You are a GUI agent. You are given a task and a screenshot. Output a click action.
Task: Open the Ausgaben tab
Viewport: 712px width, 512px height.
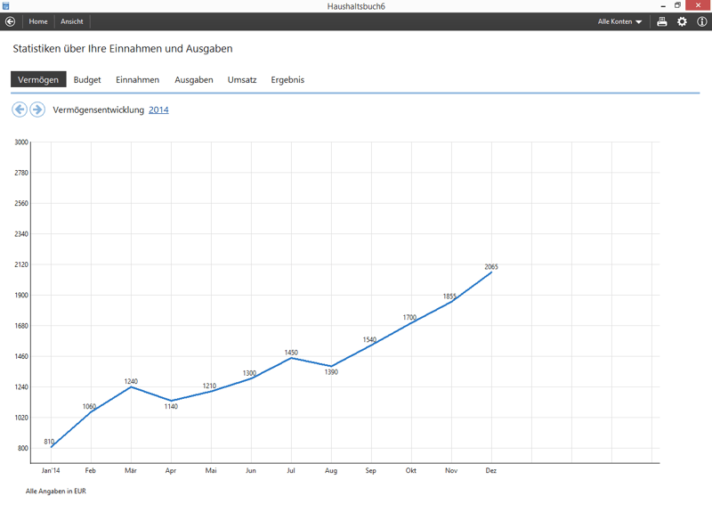[193, 79]
